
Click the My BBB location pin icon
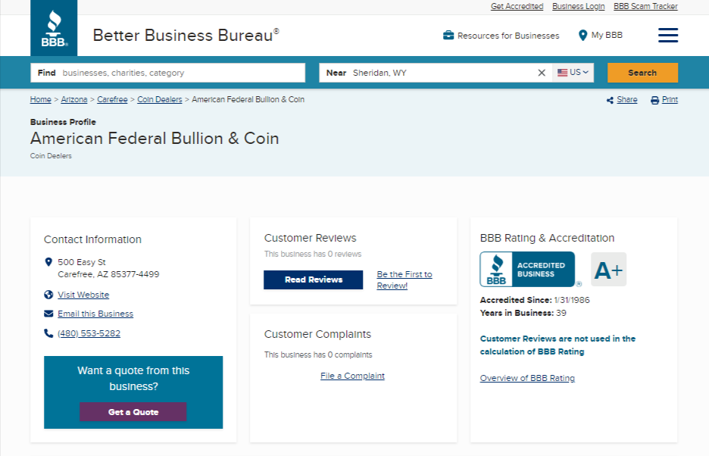(x=583, y=36)
